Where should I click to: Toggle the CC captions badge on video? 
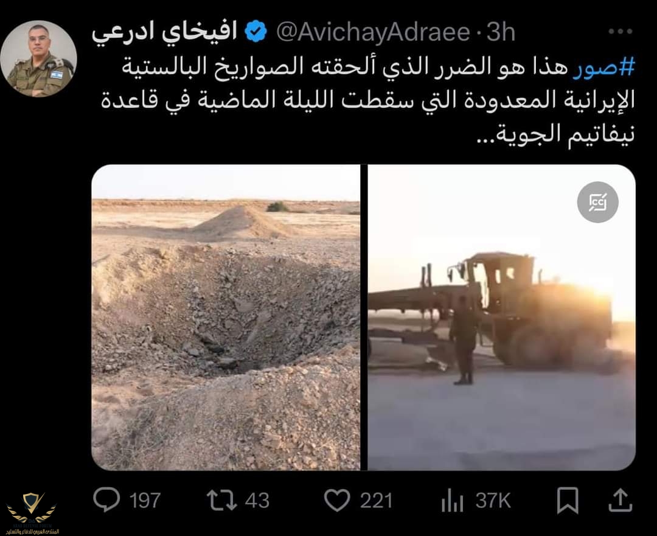pyautogui.click(x=597, y=202)
